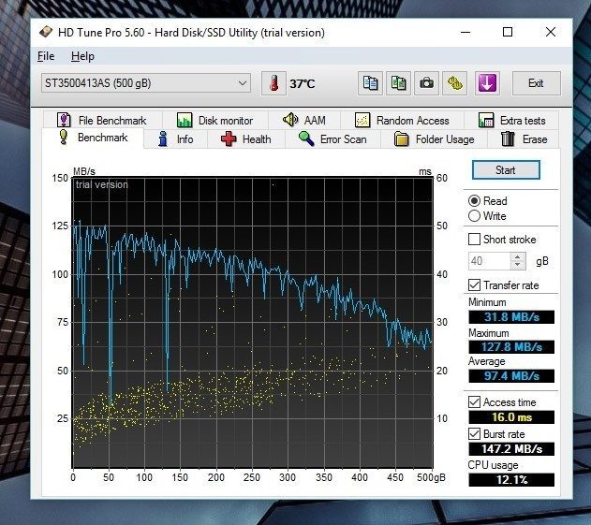591x525 pixels.
Task: Click the burst rate value 147.2 MB/s
Action: (x=511, y=449)
